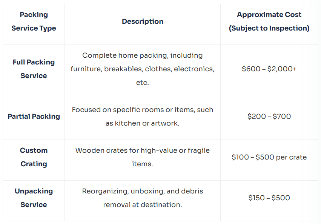The width and height of the screenshot is (321, 224).
Task: Click the specific rooms or items description
Action: click(143, 110)
